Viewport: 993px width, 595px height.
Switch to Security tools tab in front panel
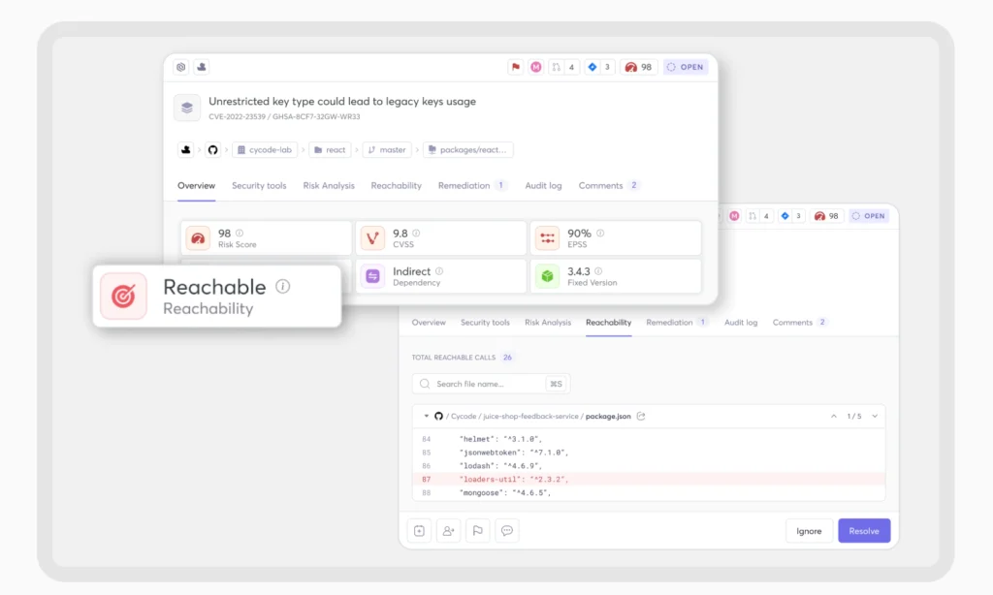259,185
